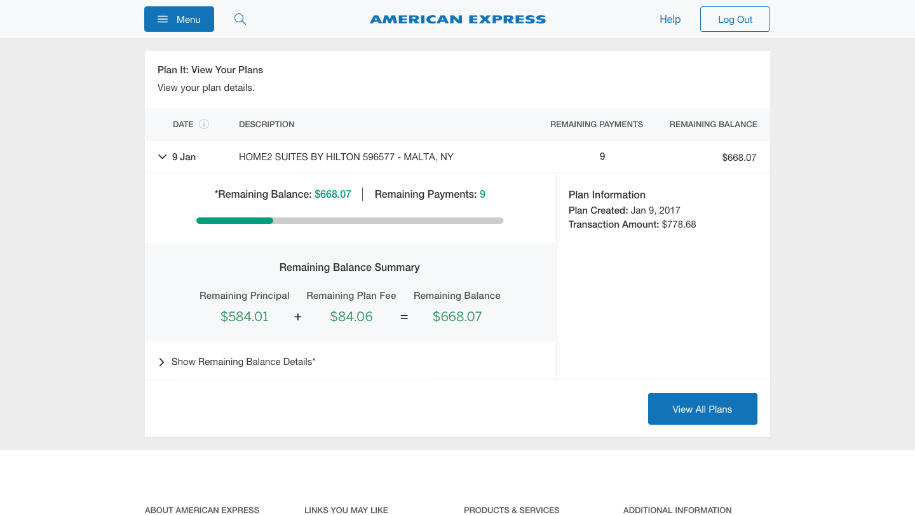Viewport: 915px width, 515px height.
Task: Click the REMAINING BALANCE column header
Action: pos(713,125)
